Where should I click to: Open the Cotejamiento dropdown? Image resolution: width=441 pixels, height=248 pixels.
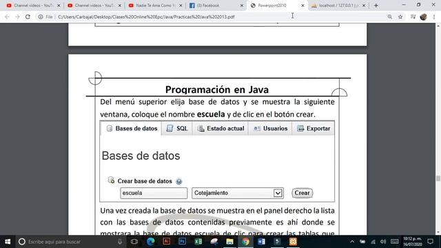tap(238, 193)
